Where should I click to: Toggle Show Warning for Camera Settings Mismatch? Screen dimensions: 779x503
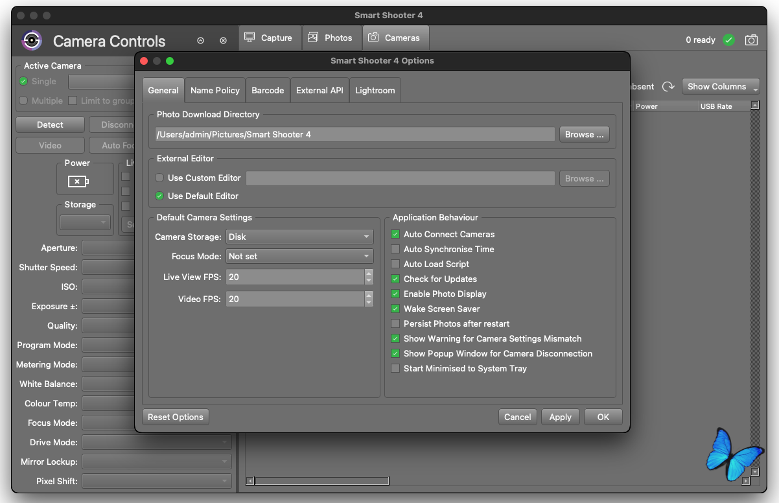click(x=395, y=338)
